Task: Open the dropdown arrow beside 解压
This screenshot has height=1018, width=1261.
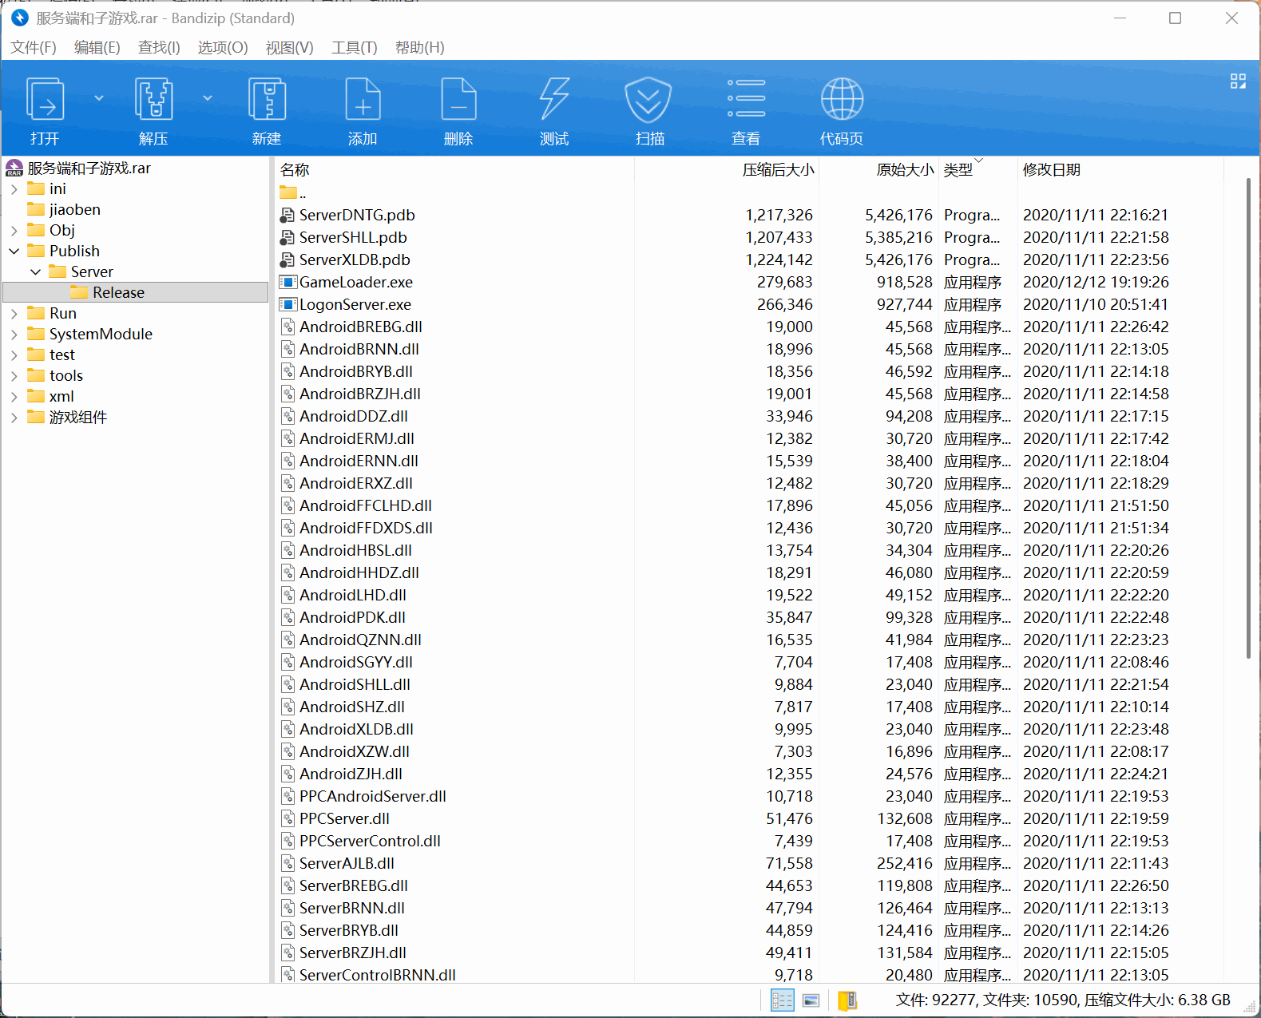Action: 208,98
